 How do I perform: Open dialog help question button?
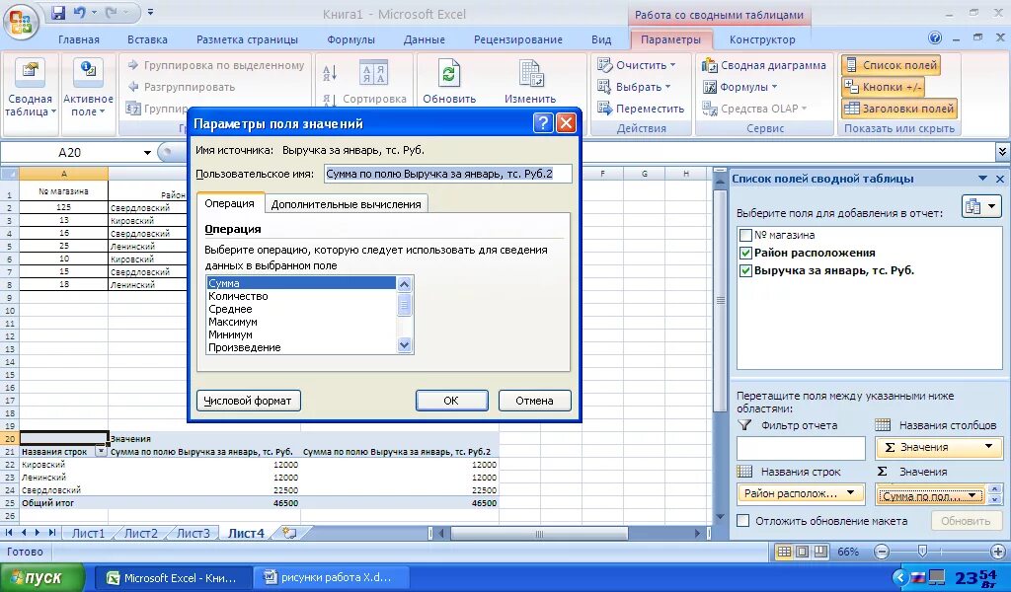pyautogui.click(x=544, y=123)
